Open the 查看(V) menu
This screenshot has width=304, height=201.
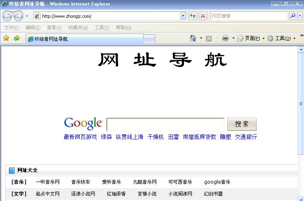(54, 28)
